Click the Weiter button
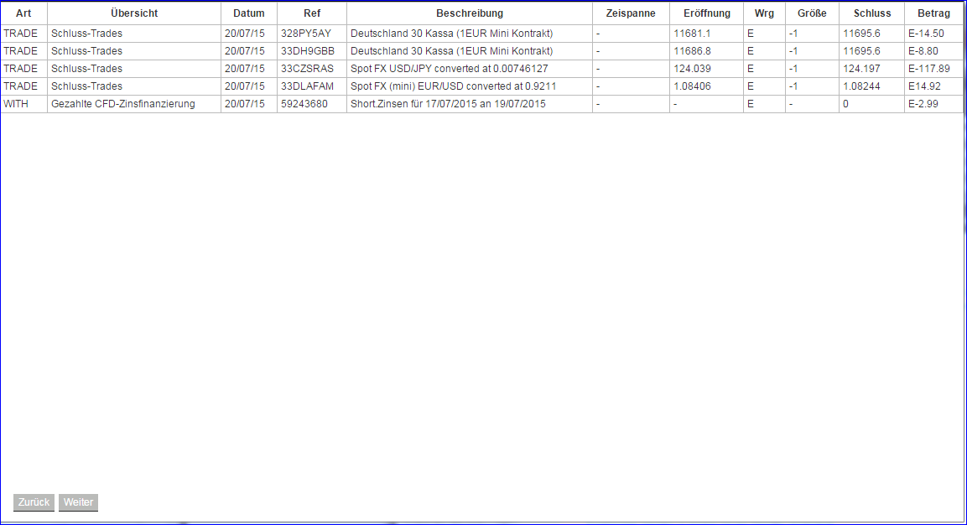This screenshot has width=967, height=525. [x=77, y=502]
